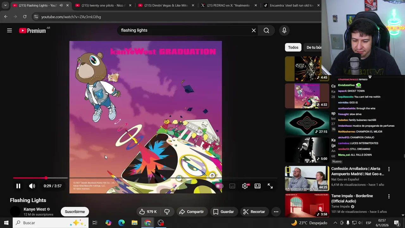This screenshot has height=228, width=405.
Task: Open the Confesión Arrolladora video title
Action: coord(358,171)
